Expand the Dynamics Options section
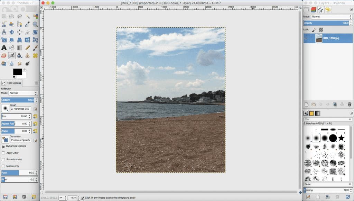Viewport: 354px width, 201px height. point(3,147)
